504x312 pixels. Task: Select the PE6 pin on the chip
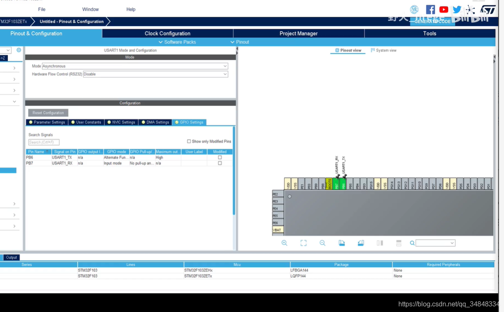tap(278, 223)
